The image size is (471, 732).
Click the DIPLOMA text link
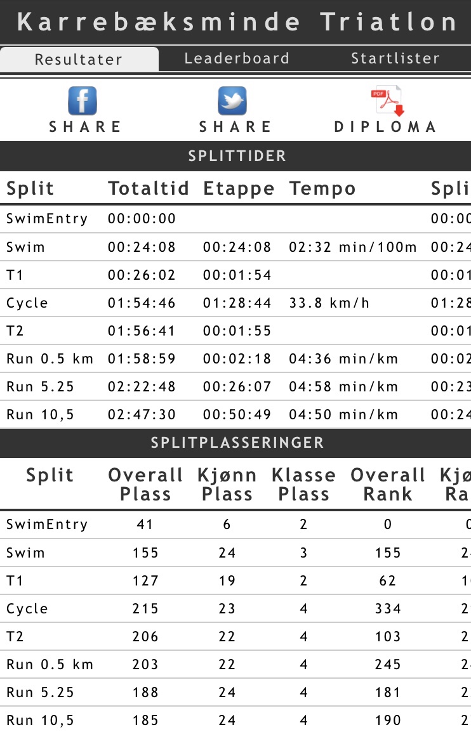click(386, 127)
